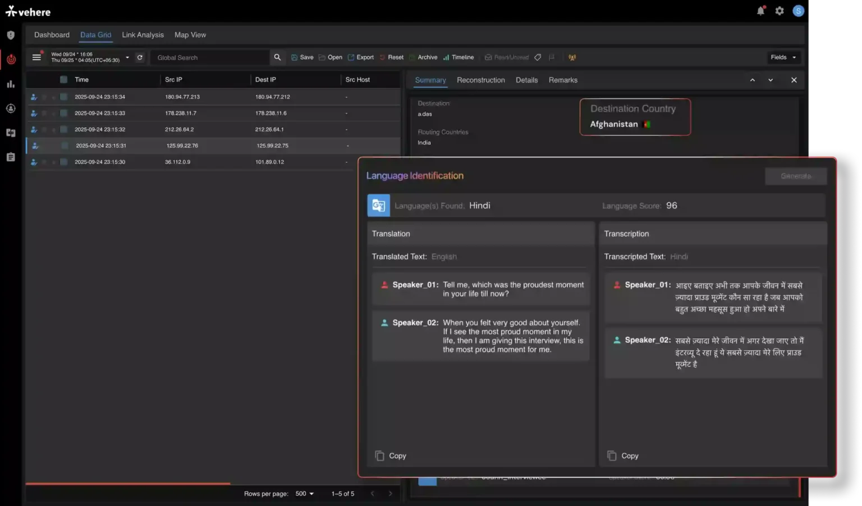
Task: Copy the English translated text
Action: coord(391,456)
